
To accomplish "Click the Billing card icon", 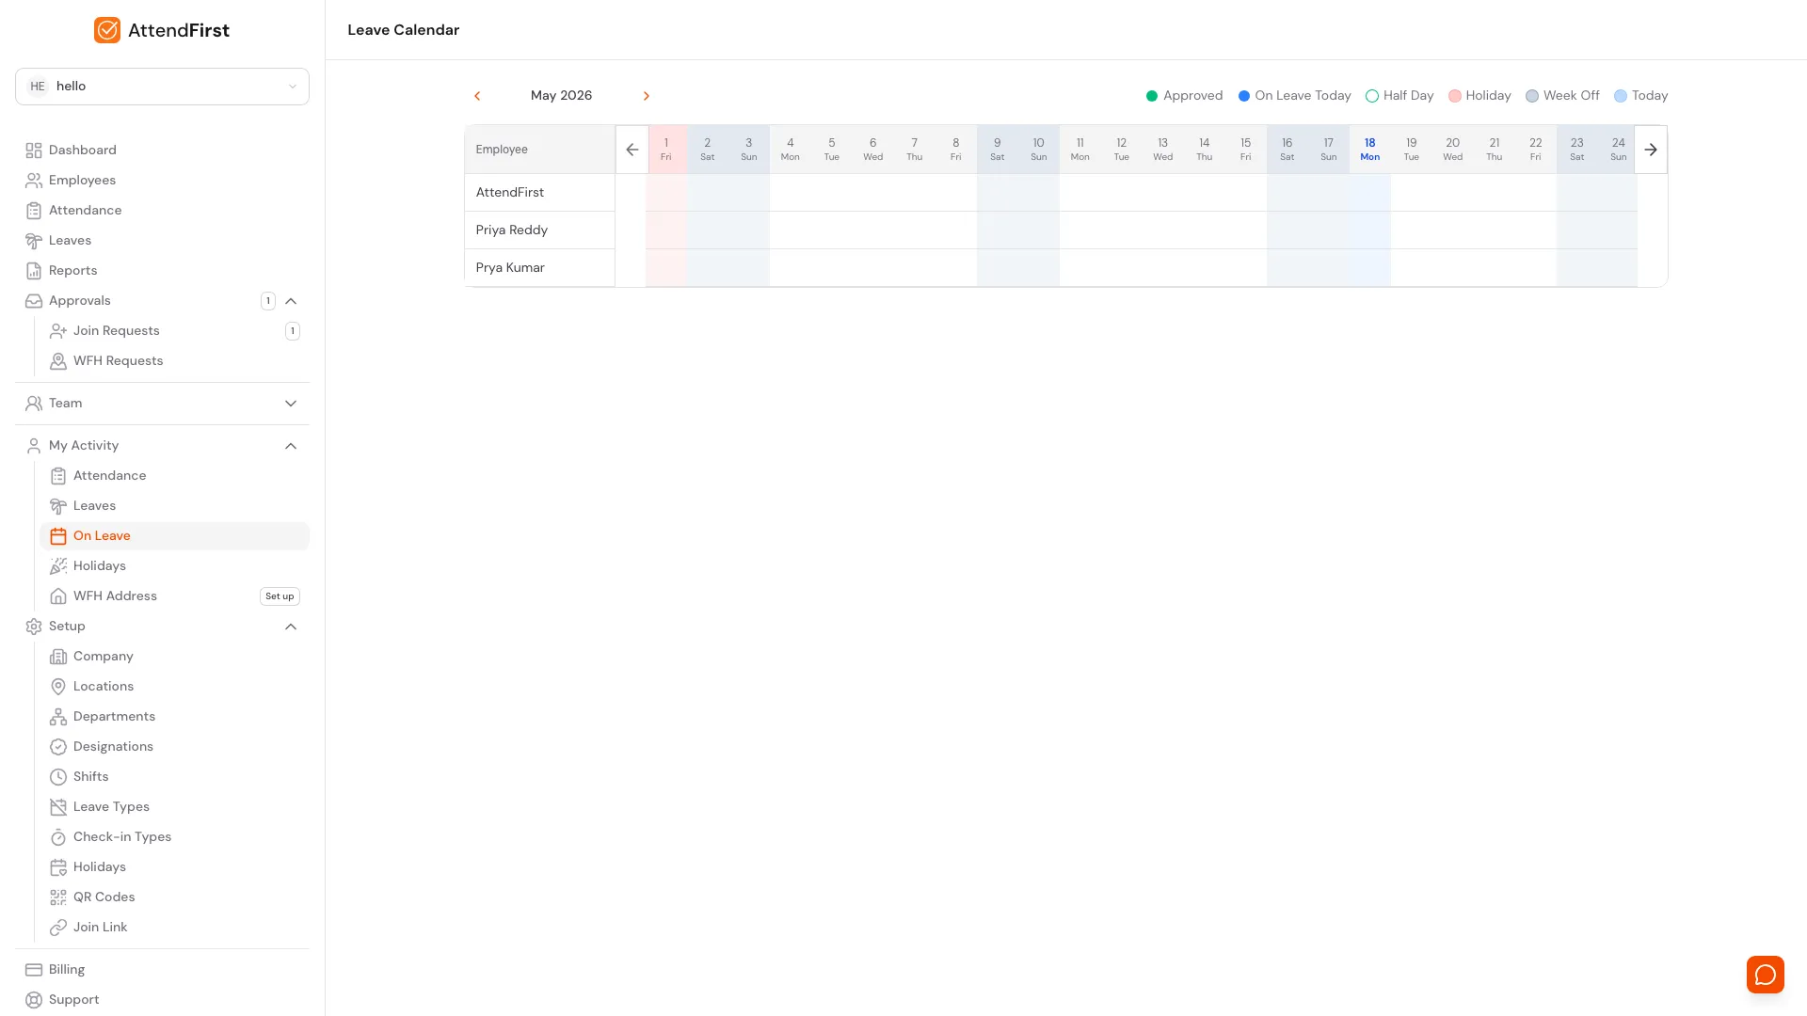I will 34,970.
